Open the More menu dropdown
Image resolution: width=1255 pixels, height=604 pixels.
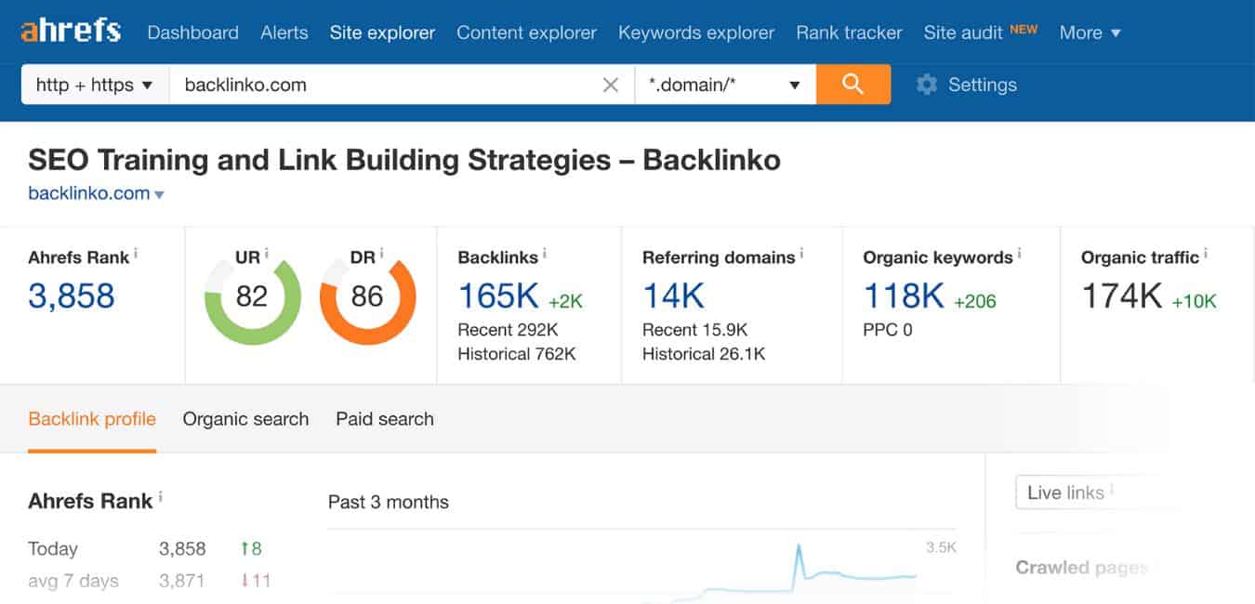(x=1090, y=33)
